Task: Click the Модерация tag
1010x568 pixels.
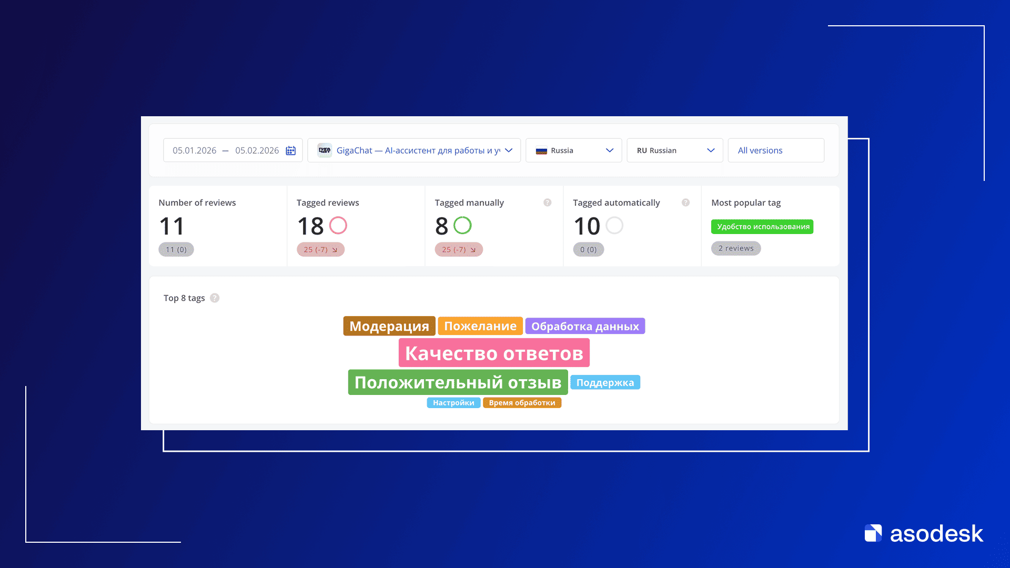Action: 389,326
